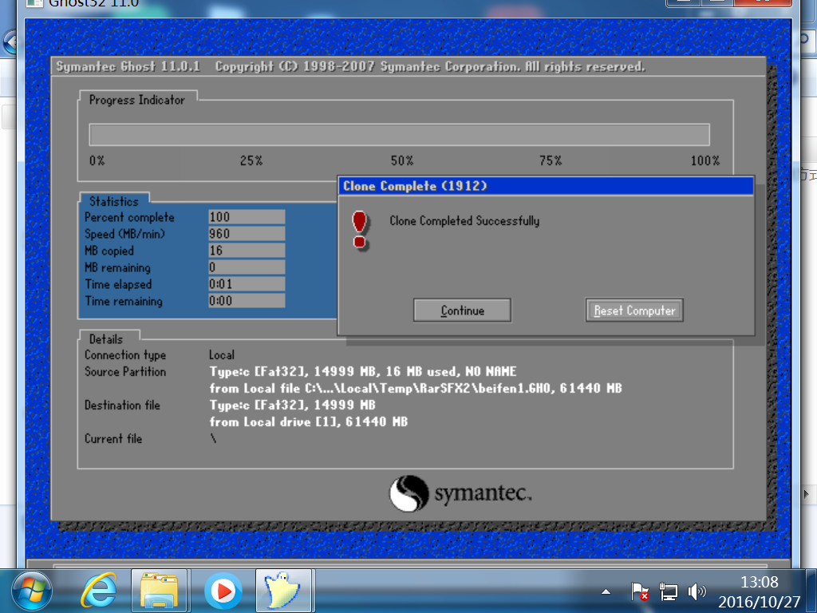The image size is (817, 613).
Task: Click the 'from Local drive [1], 61440 MB' line
Action: pos(309,421)
